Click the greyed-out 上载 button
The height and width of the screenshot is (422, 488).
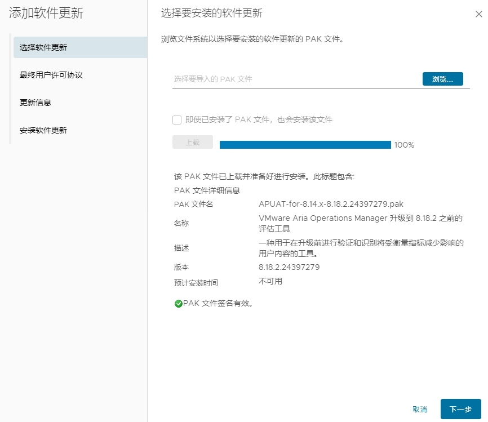pos(193,143)
